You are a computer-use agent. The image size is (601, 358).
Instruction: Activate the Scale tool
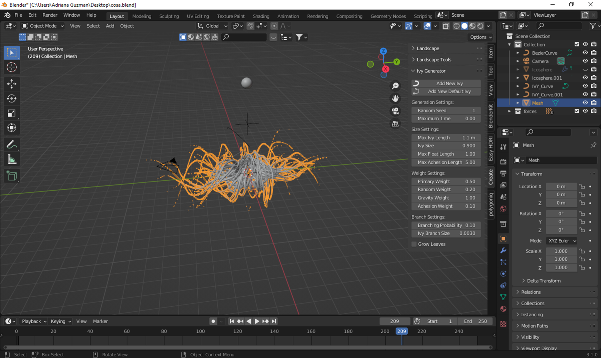click(x=12, y=113)
